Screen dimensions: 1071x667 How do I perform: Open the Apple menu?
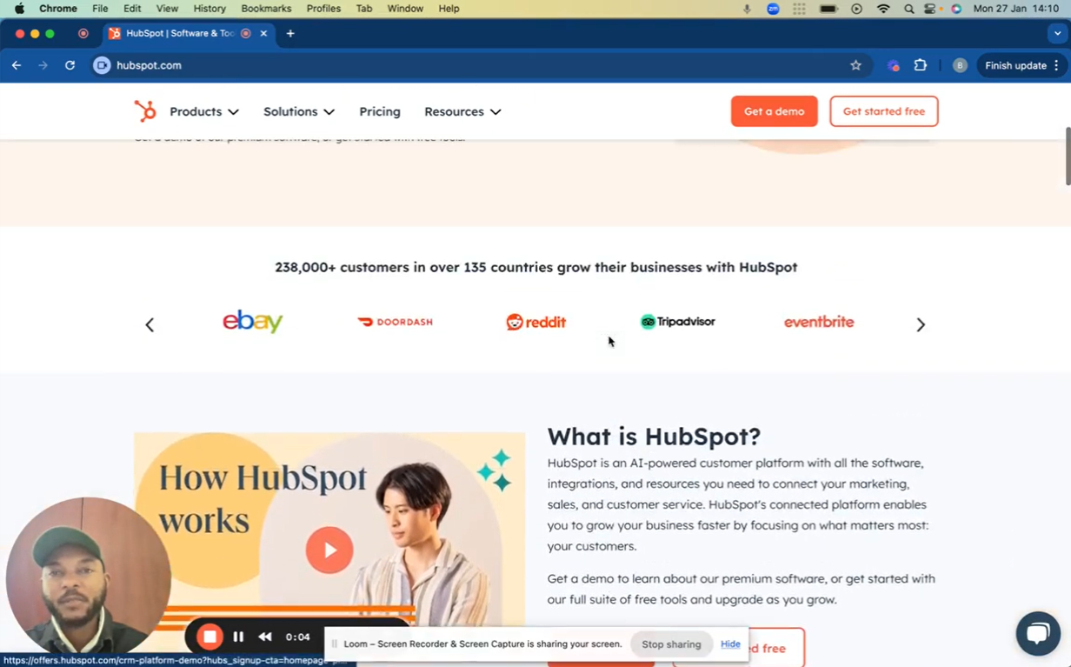click(x=19, y=9)
